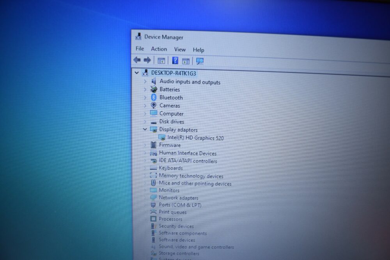This screenshot has height=260, width=390.
Task: Click the Human Interface Devices icon
Action: pyautogui.click(x=153, y=153)
